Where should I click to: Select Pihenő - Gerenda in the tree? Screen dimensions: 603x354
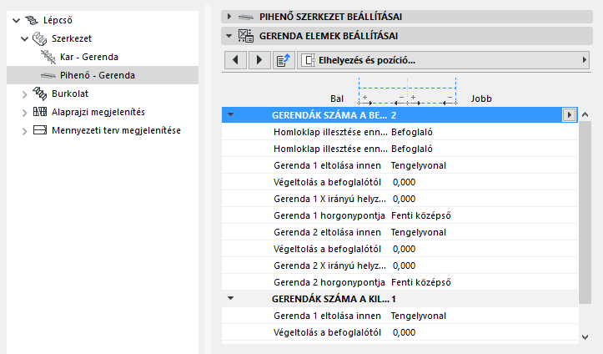[x=98, y=75]
